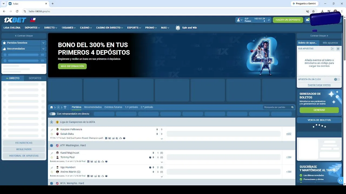Select the Recomendados matches tab
The image size is (346, 194).
[x=93, y=107]
